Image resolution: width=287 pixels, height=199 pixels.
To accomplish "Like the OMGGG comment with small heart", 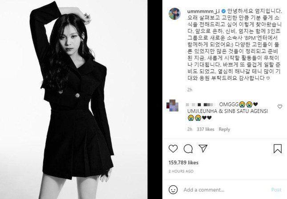I will (x=280, y=106).
